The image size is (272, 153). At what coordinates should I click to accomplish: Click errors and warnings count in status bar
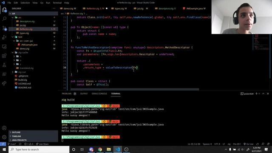coord(28,144)
